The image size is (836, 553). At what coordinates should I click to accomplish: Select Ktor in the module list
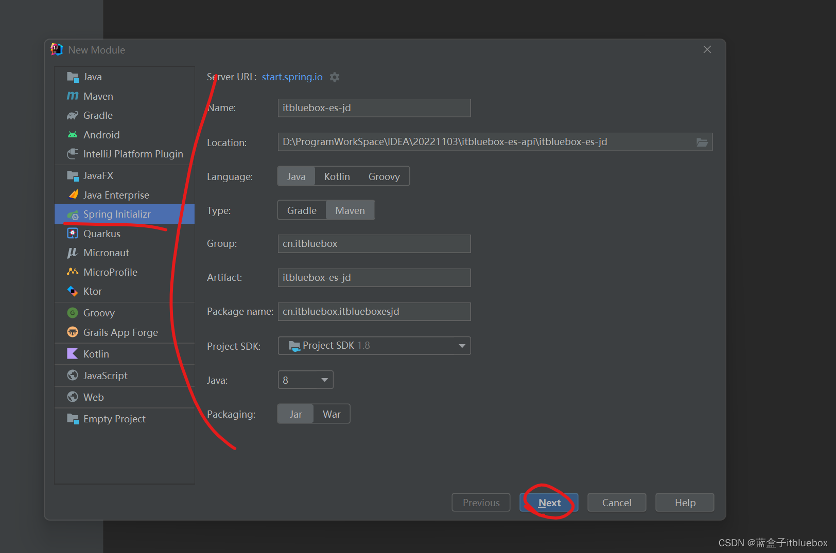click(x=125, y=291)
